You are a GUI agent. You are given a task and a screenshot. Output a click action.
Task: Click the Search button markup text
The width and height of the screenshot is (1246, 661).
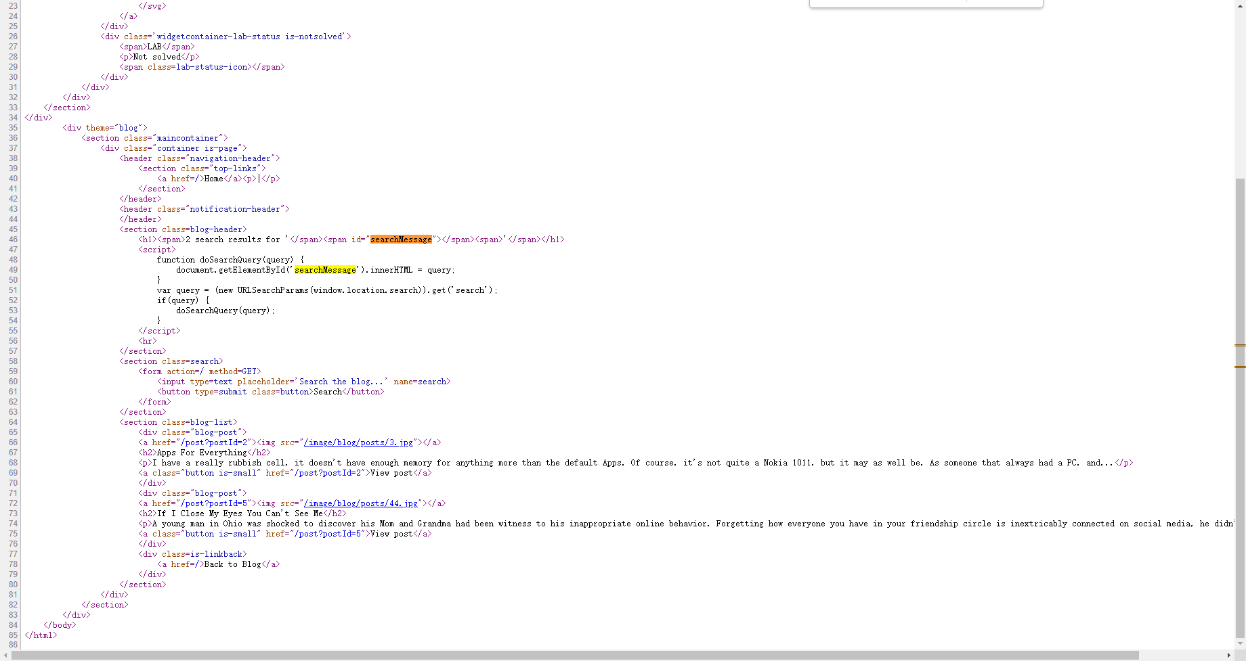click(x=327, y=391)
